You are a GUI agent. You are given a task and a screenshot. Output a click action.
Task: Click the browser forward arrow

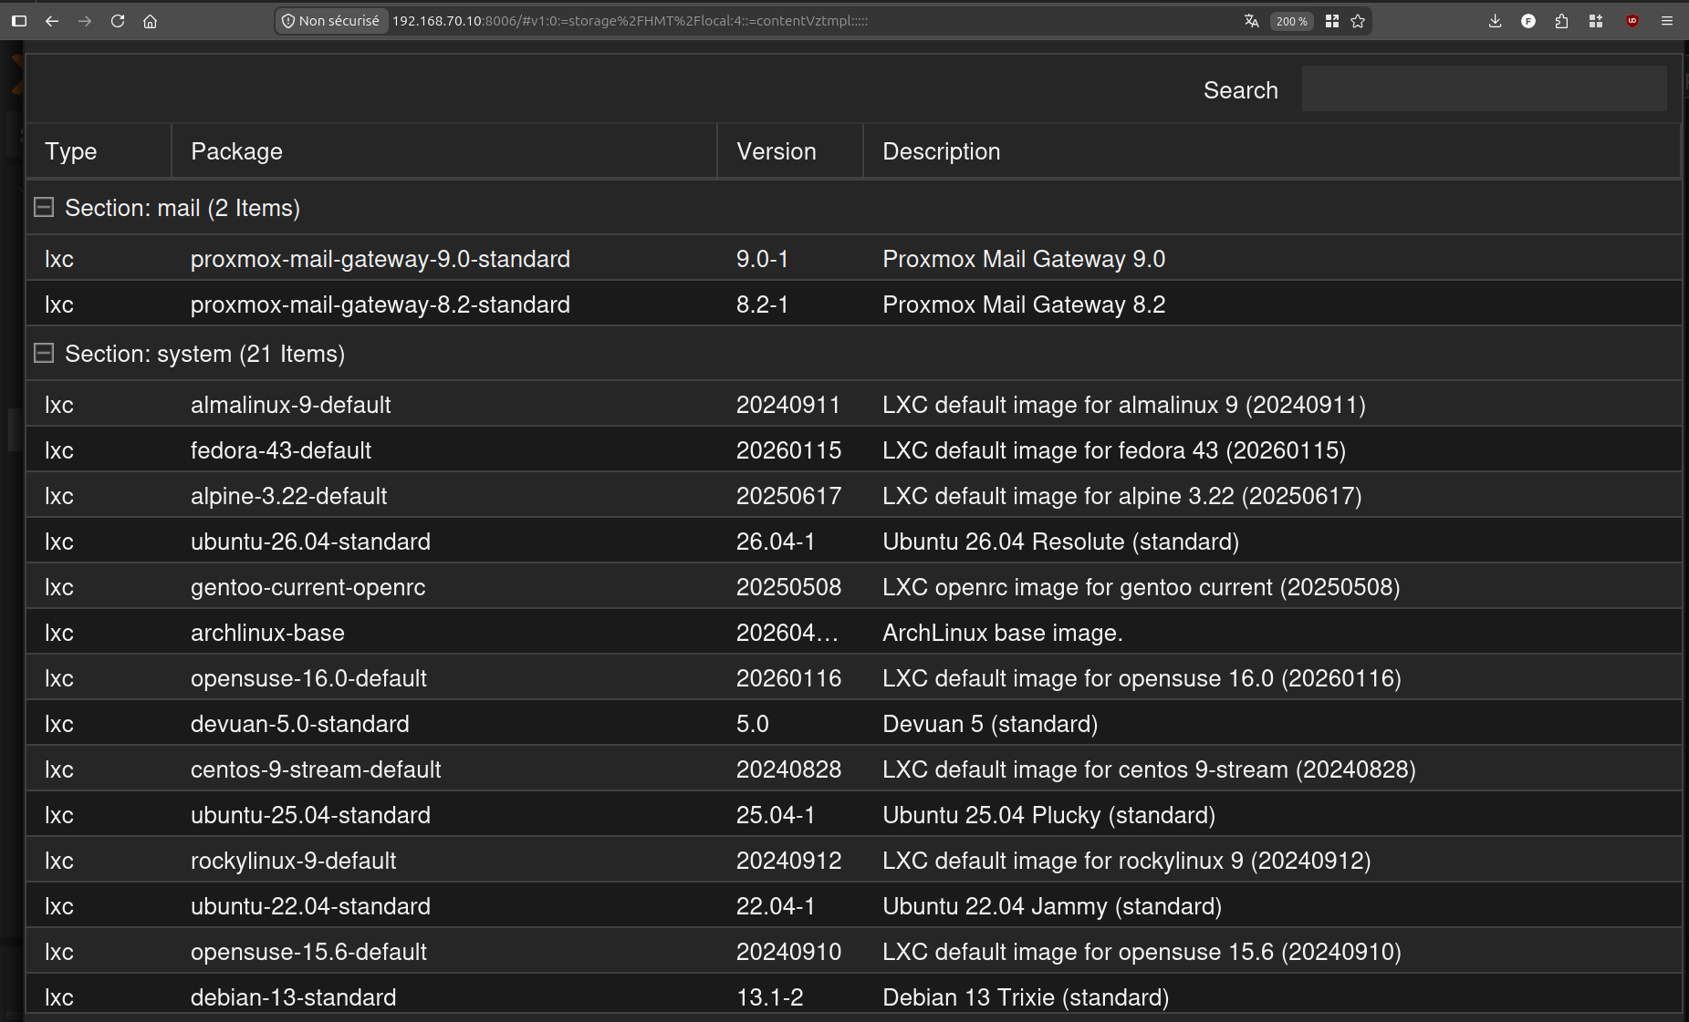(x=85, y=21)
